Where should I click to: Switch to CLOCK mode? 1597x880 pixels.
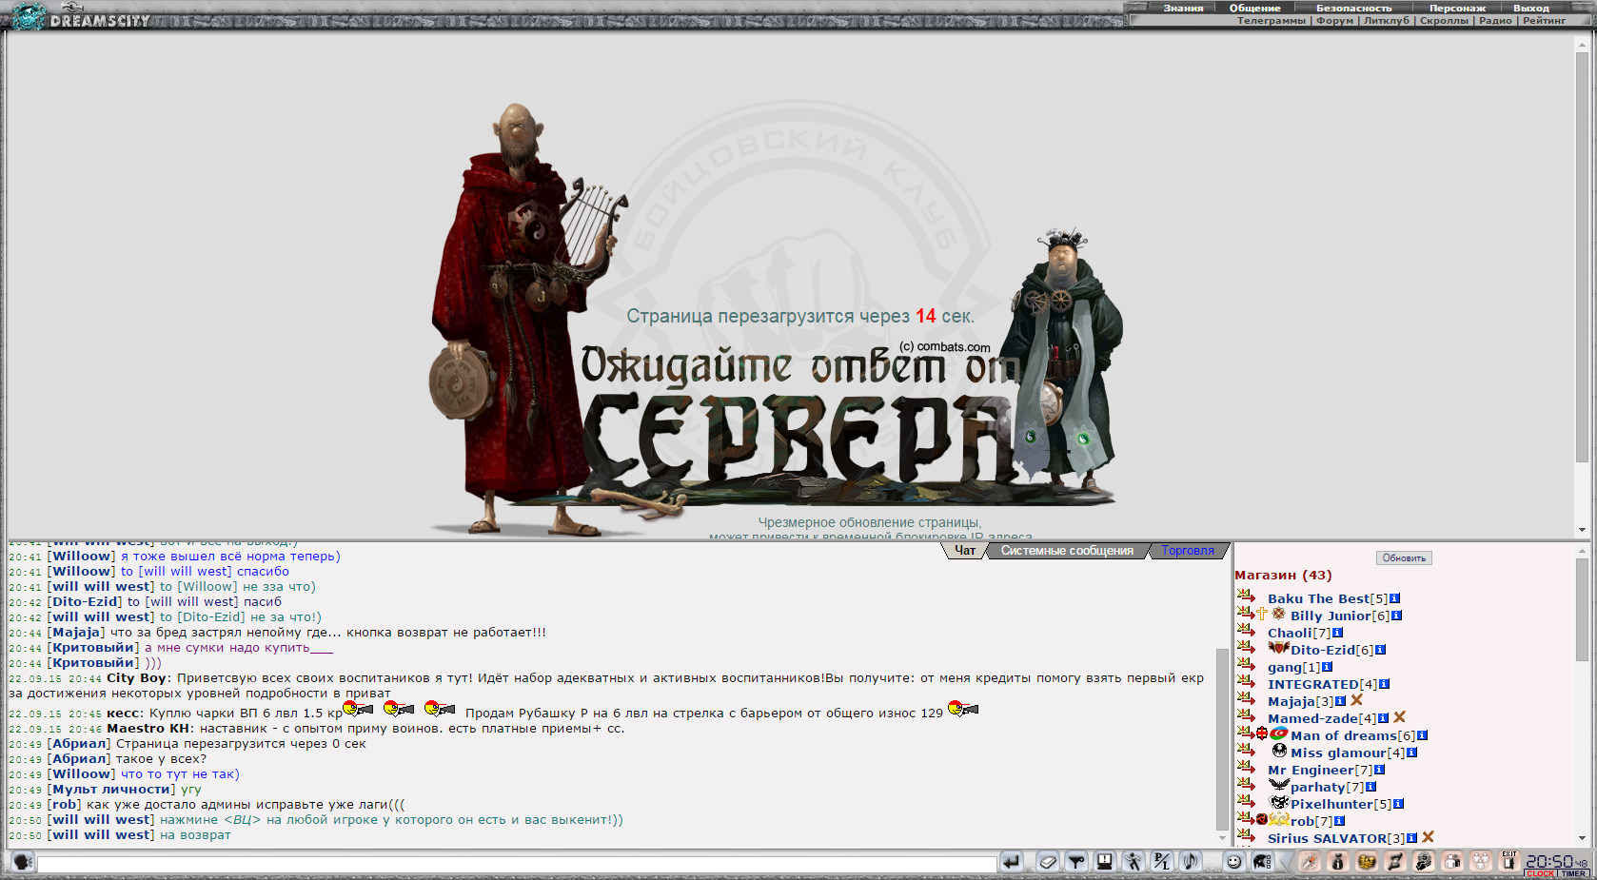click(1540, 873)
